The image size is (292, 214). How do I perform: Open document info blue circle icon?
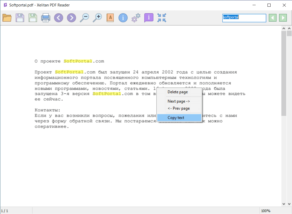(x=123, y=18)
